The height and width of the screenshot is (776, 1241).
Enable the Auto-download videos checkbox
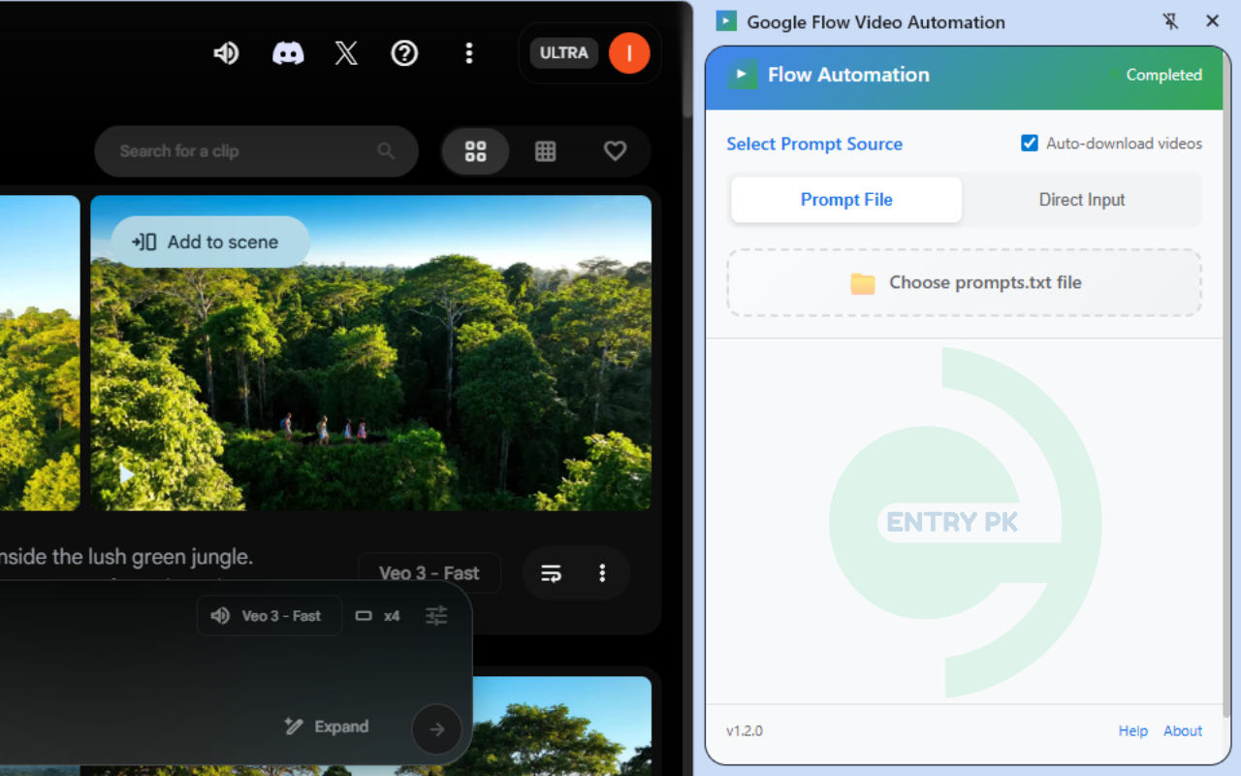[1029, 142]
